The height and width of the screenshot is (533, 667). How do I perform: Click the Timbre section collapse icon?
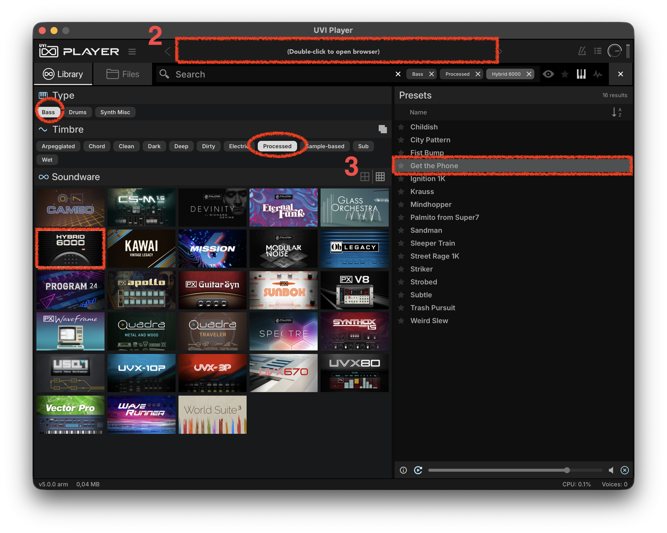coord(383,129)
